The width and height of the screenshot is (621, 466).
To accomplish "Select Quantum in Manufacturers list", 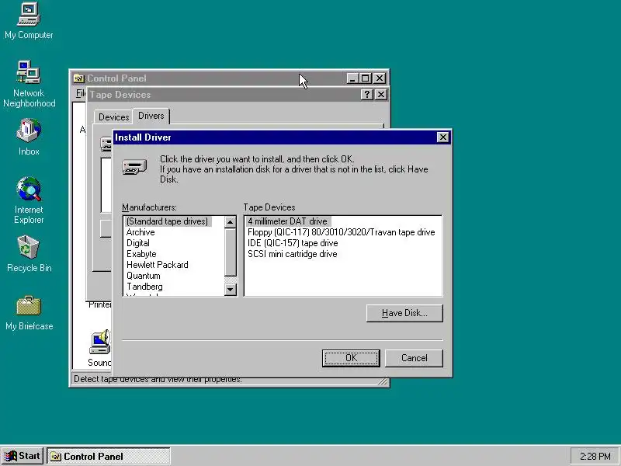I will point(144,276).
